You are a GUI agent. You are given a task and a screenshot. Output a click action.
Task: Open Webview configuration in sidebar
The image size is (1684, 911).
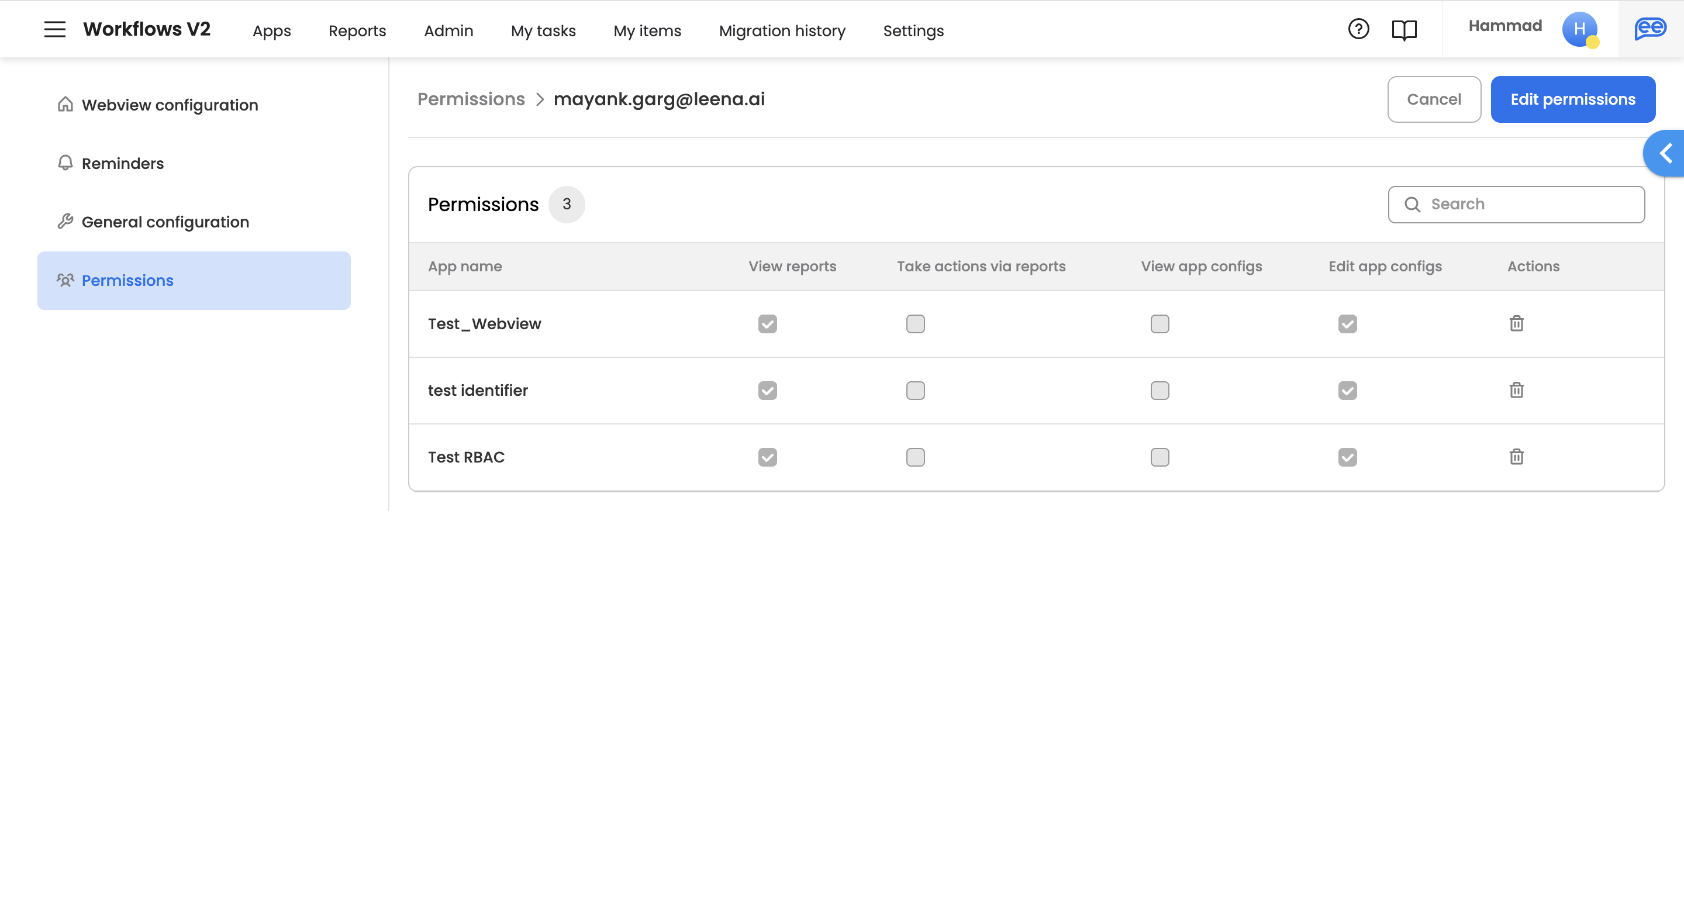click(x=170, y=105)
